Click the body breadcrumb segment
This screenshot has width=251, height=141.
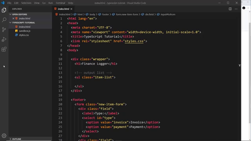(92, 14)
